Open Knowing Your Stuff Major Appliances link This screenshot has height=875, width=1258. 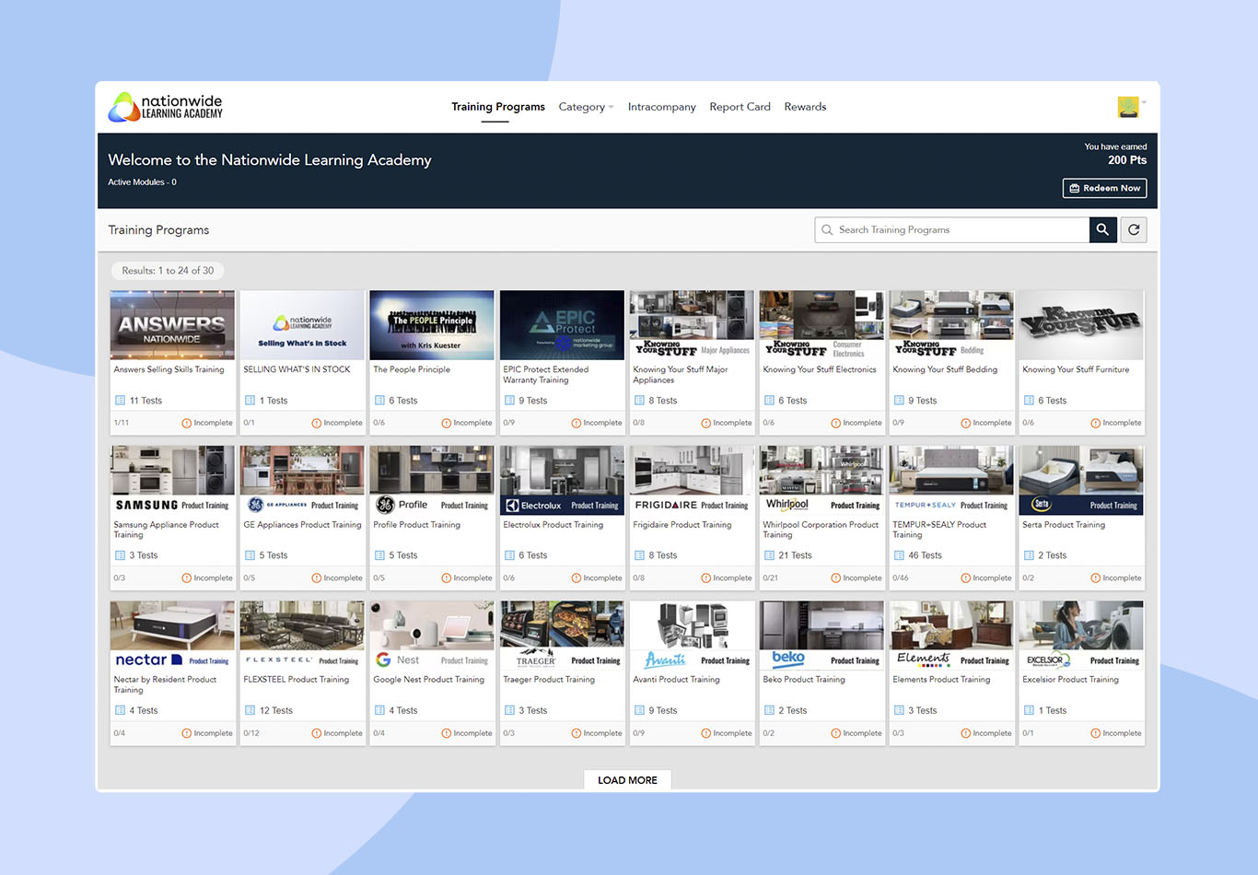click(x=681, y=375)
